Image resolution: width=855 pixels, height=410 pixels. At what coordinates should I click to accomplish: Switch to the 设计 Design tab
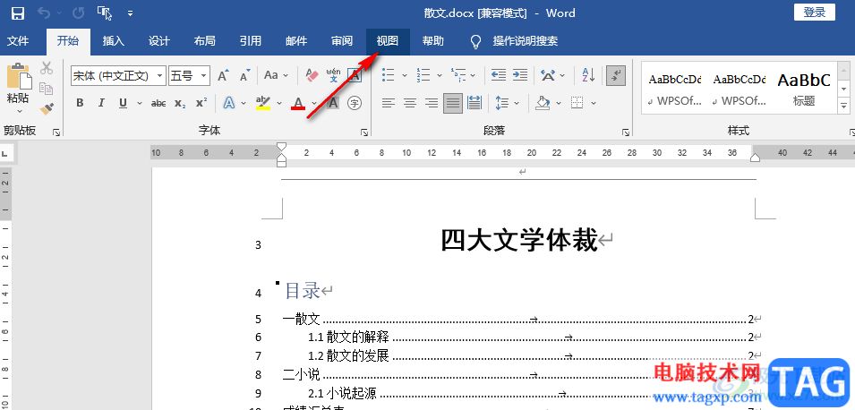[159, 41]
